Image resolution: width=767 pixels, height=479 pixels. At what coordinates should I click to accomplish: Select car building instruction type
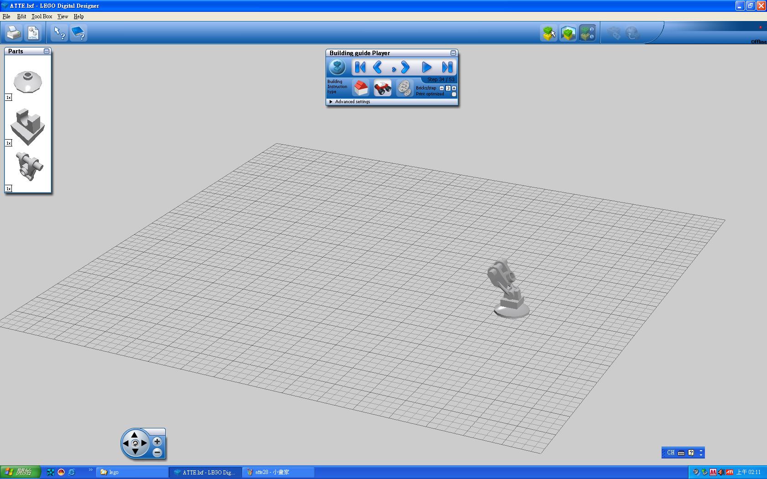point(383,88)
